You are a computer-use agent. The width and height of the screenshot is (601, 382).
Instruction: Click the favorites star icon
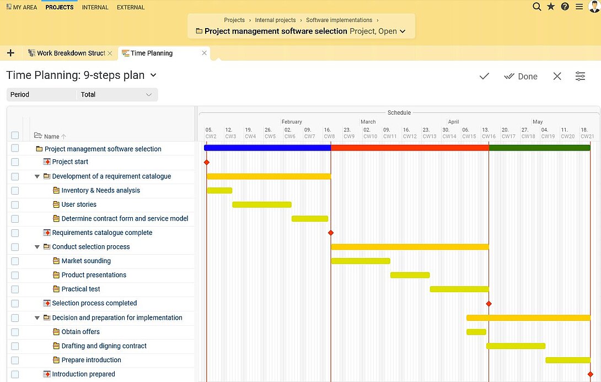(551, 7)
